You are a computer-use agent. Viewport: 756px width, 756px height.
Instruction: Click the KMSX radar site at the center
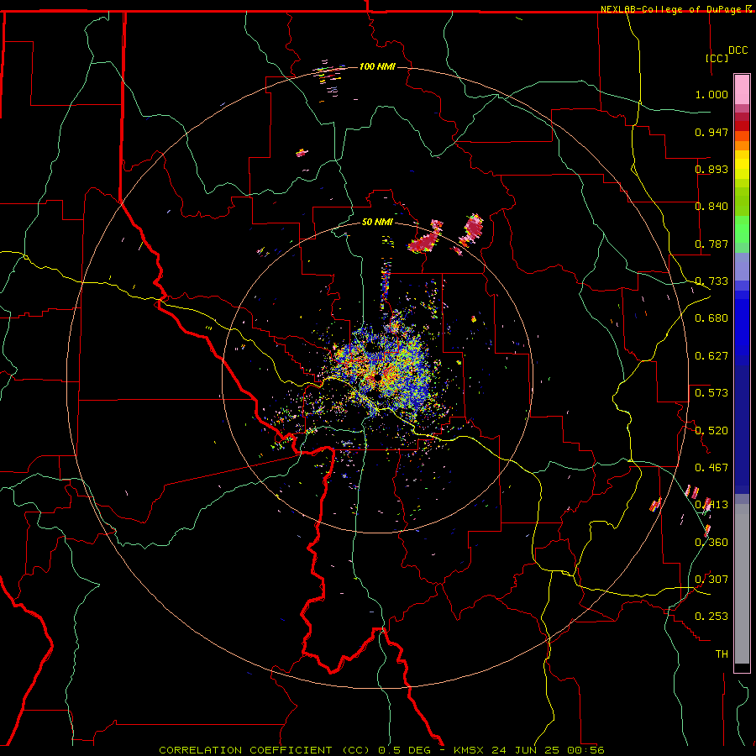pos(377,377)
